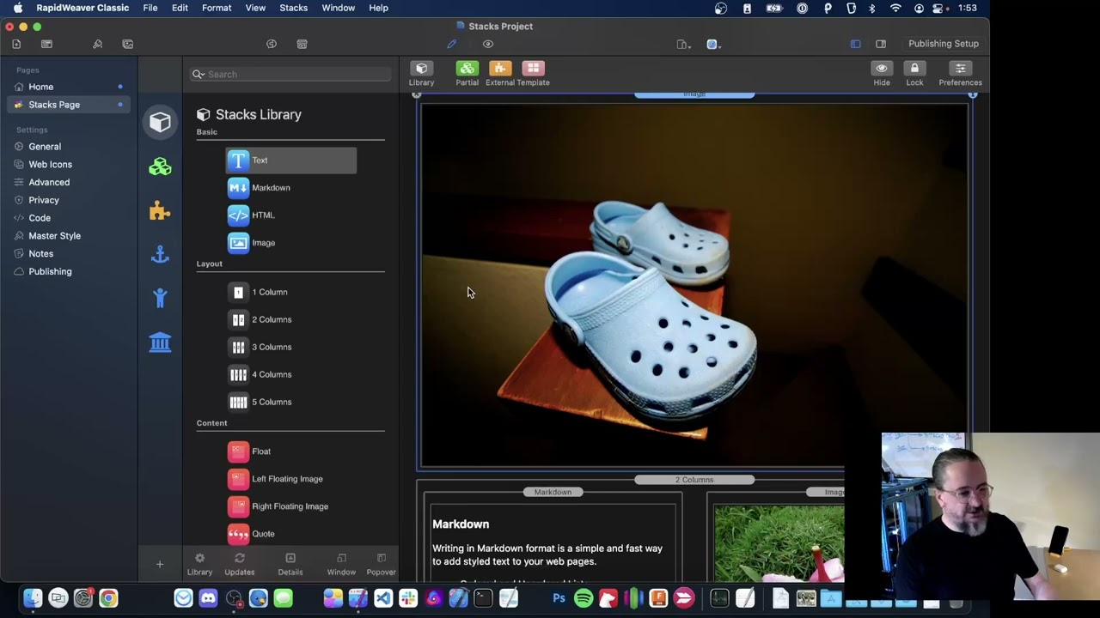Open the View menu
Screen dimensions: 1100x618
click(x=255, y=8)
